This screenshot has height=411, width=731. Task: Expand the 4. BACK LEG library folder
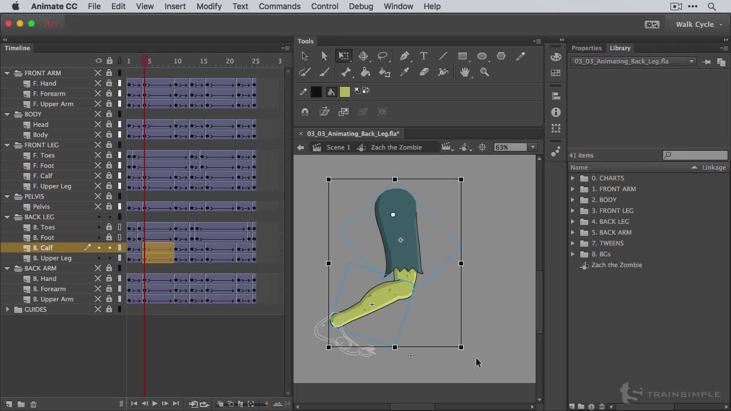click(x=573, y=221)
